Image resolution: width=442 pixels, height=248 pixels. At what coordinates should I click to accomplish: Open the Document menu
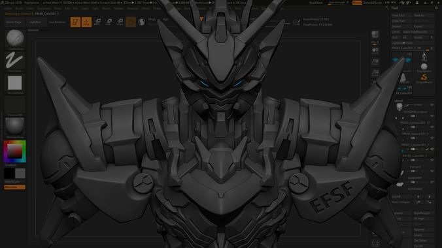(x=44, y=8)
